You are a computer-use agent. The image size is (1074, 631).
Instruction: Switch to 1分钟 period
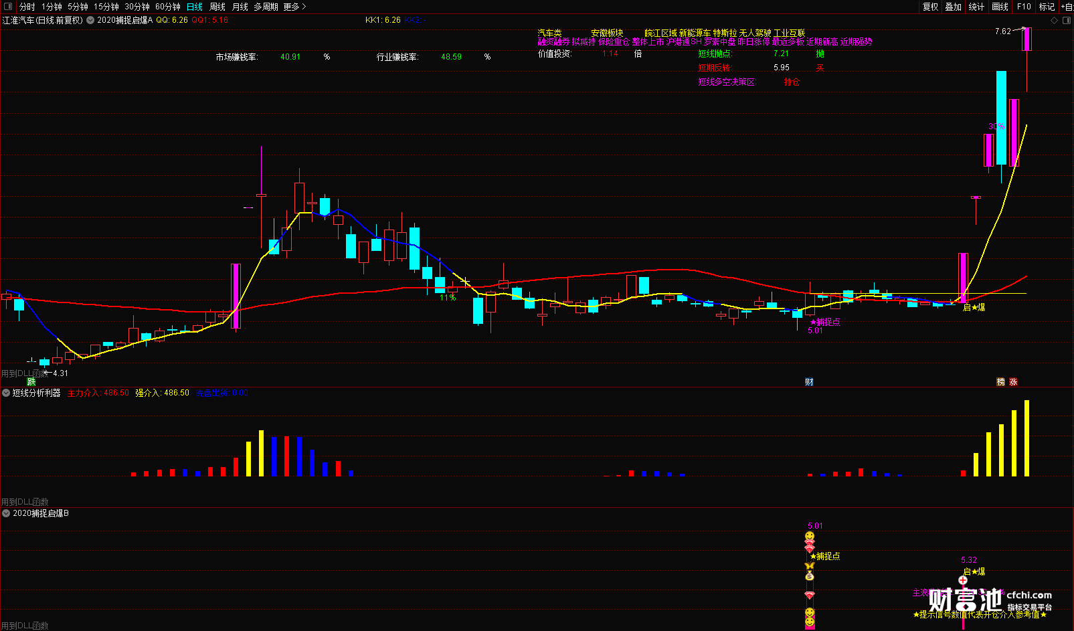tap(52, 7)
